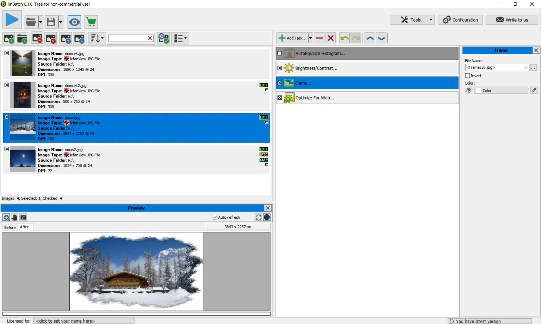541x324 pixels.
Task: Select the Optimize For Web task
Action: tap(315, 98)
